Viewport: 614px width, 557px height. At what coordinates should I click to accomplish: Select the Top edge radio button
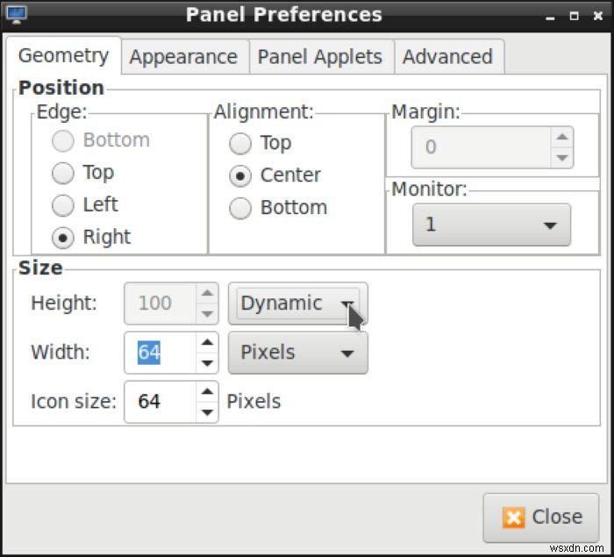pyautogui.click(x=63, y=173)
